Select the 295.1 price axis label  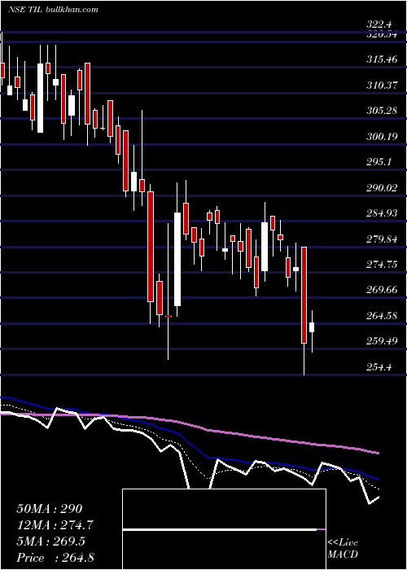[x=379, y=162]
